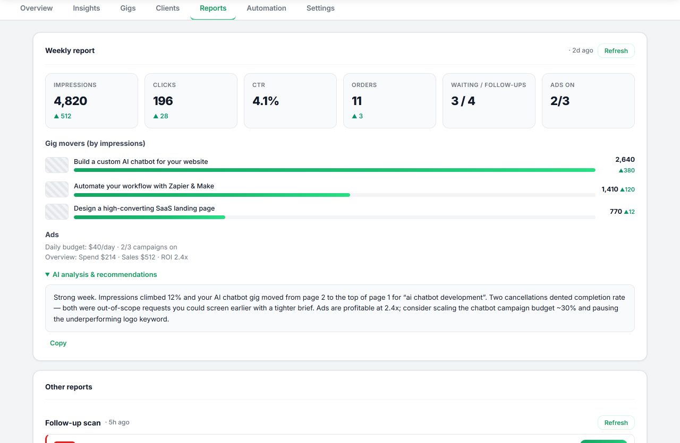Refresh the Weekly report
Image resolution: width=680 pixels, height=443 pixels.
[616, 51]
